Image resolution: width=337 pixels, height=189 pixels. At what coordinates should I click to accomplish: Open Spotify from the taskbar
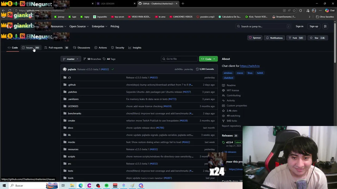106,186
